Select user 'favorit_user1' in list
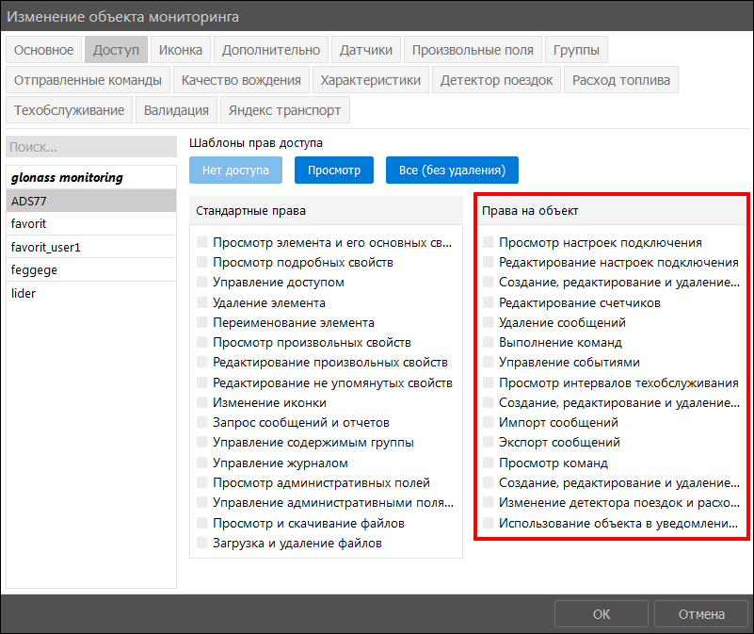Screen dimensions: 754x634 point(91,247)
